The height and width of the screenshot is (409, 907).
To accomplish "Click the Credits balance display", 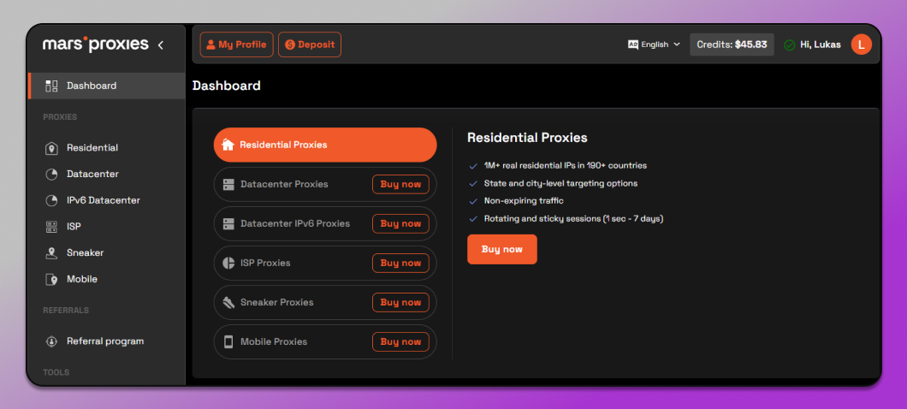I will click(x=732, y=44).
